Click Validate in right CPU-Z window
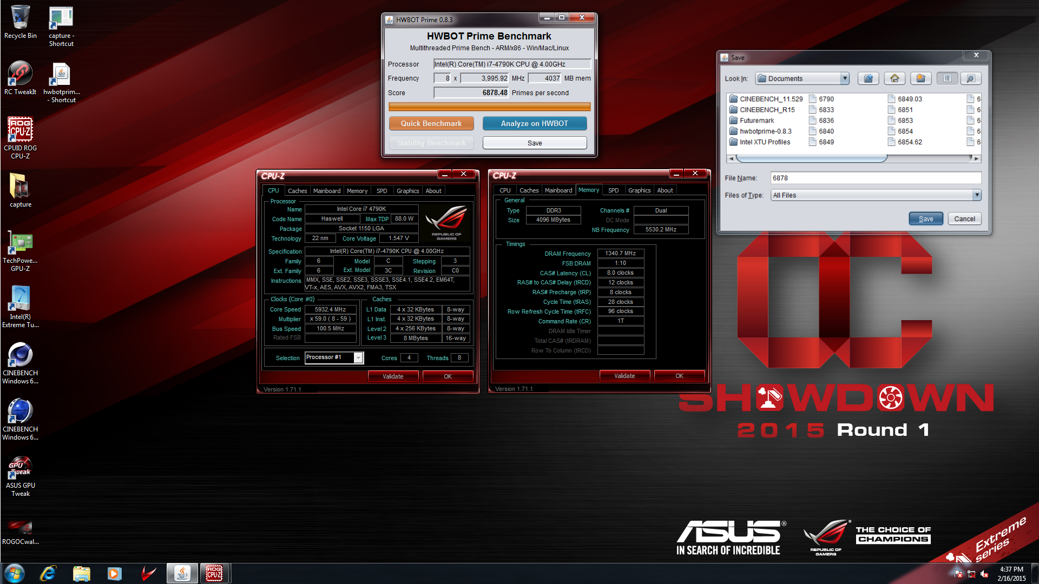 point(624,376)
